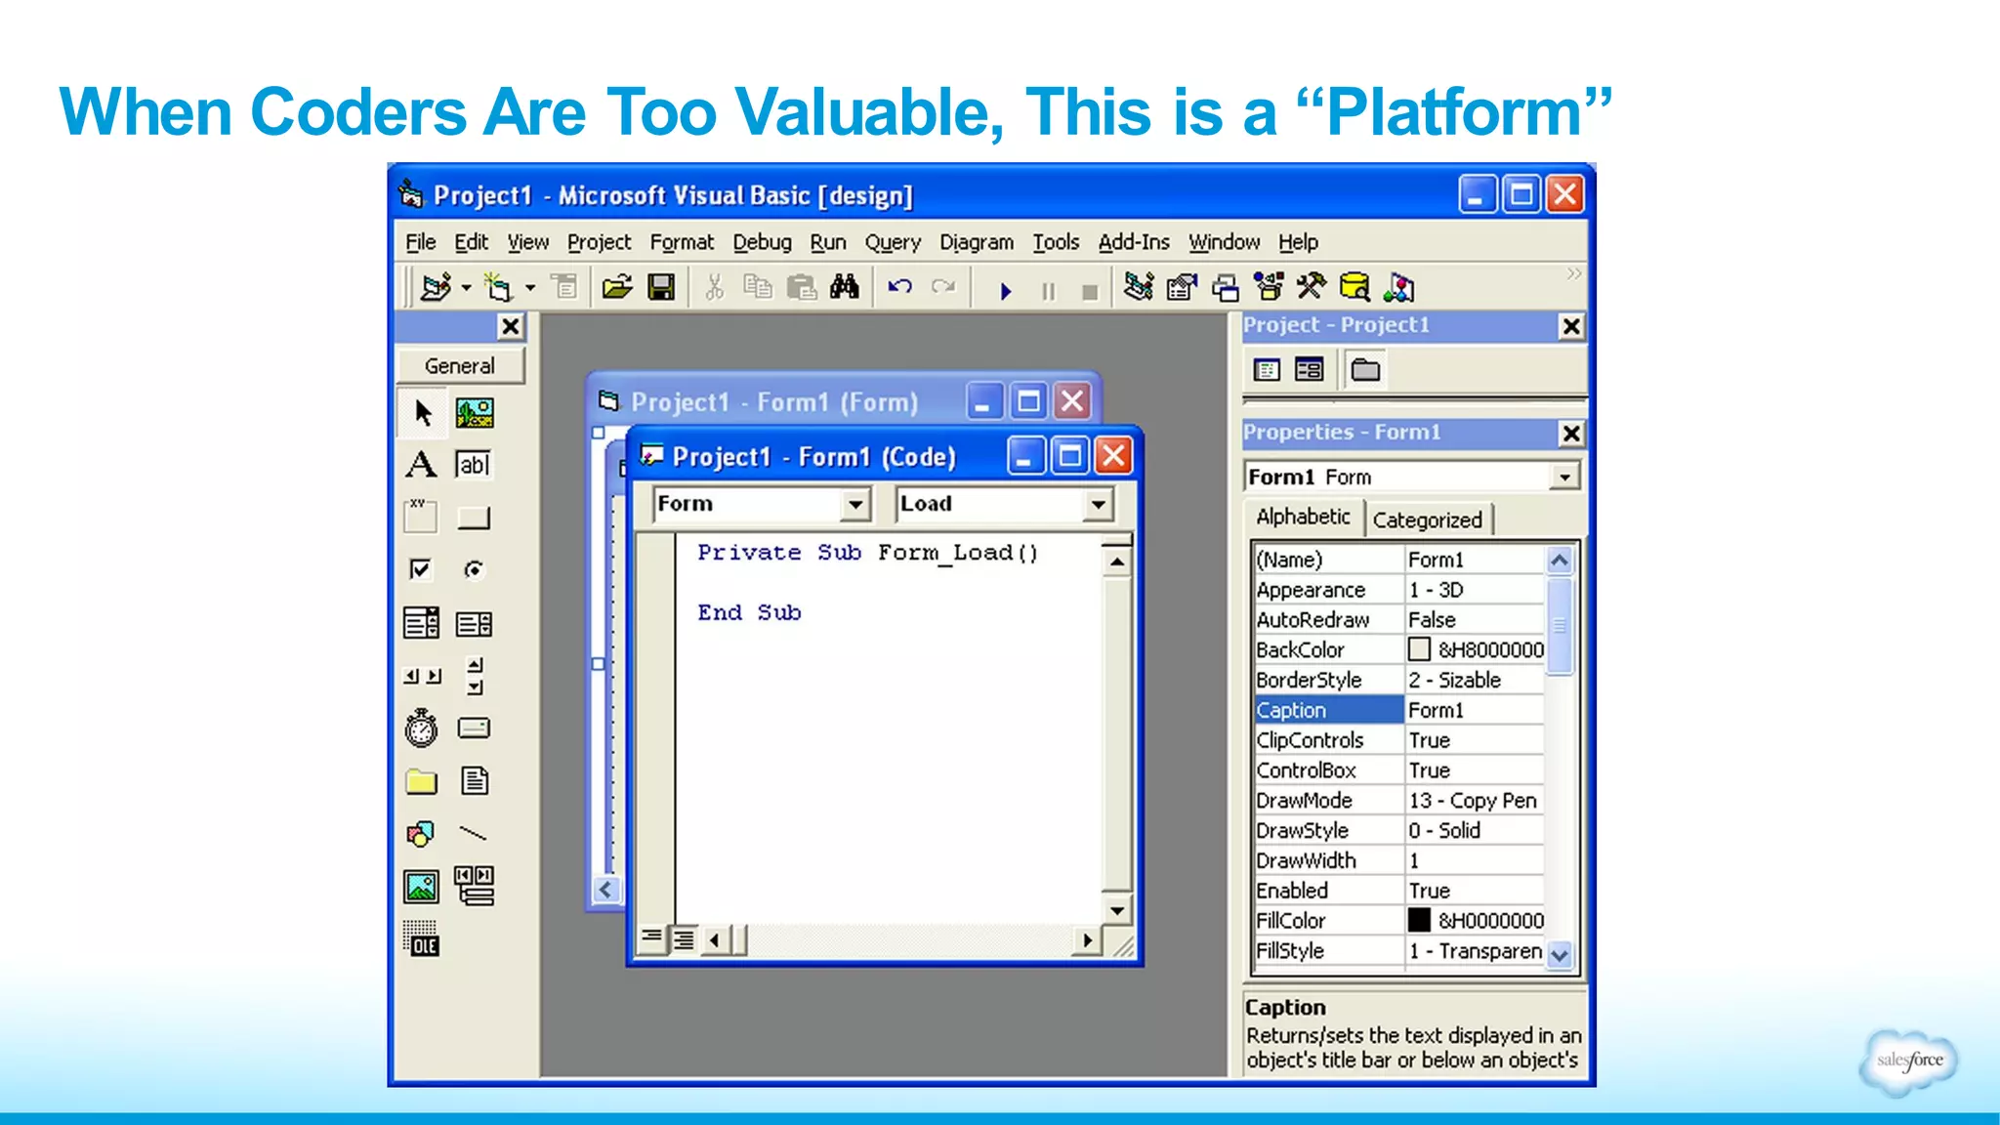This screenshot has height=1125, width=2000.
Task: Select the ComboBox control tool
Action: click(x=421, y=622)
